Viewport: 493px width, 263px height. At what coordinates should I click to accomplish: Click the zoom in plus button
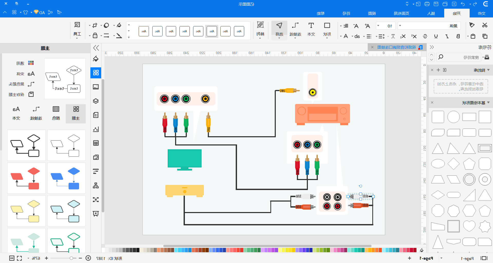click(46, 258)
